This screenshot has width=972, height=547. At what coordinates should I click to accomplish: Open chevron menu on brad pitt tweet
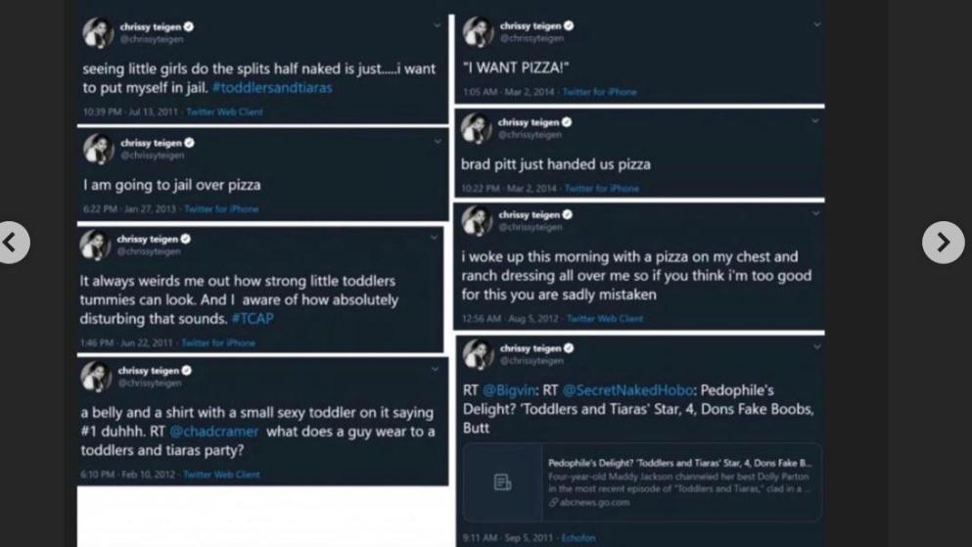[x=815, y=119]
